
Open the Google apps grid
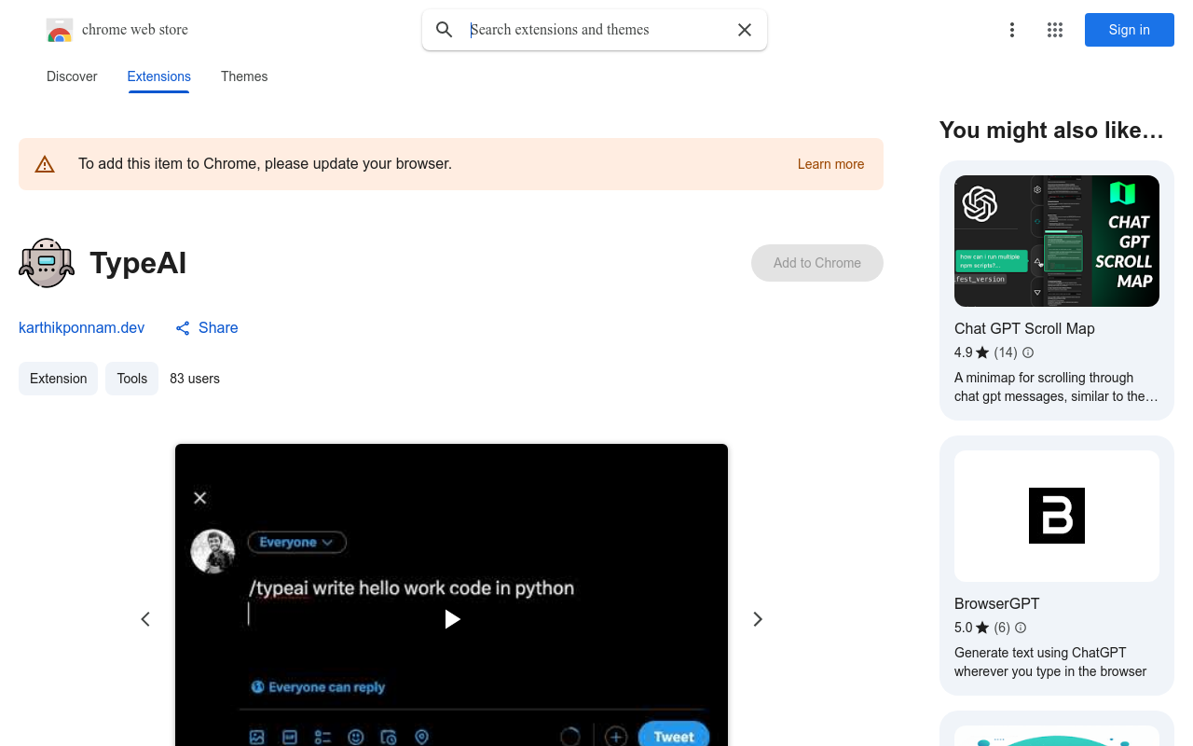pyautogui.click(x=1055, y=30)
